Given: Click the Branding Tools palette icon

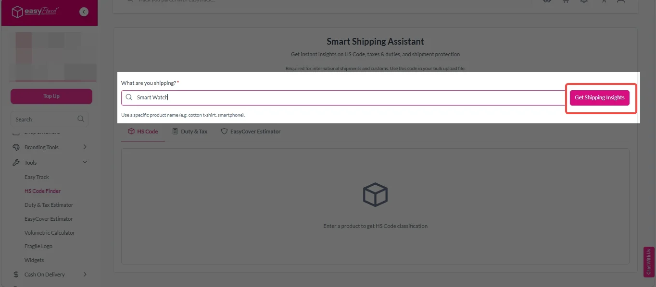Looking at the screenshot, I should click(x=16, y=147).
